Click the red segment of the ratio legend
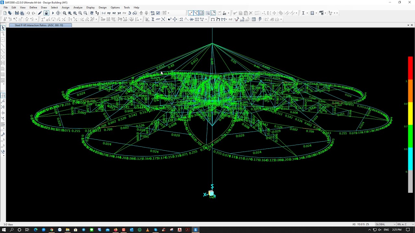The height and width of the screenshot is (233, 415). pos(410,68)
